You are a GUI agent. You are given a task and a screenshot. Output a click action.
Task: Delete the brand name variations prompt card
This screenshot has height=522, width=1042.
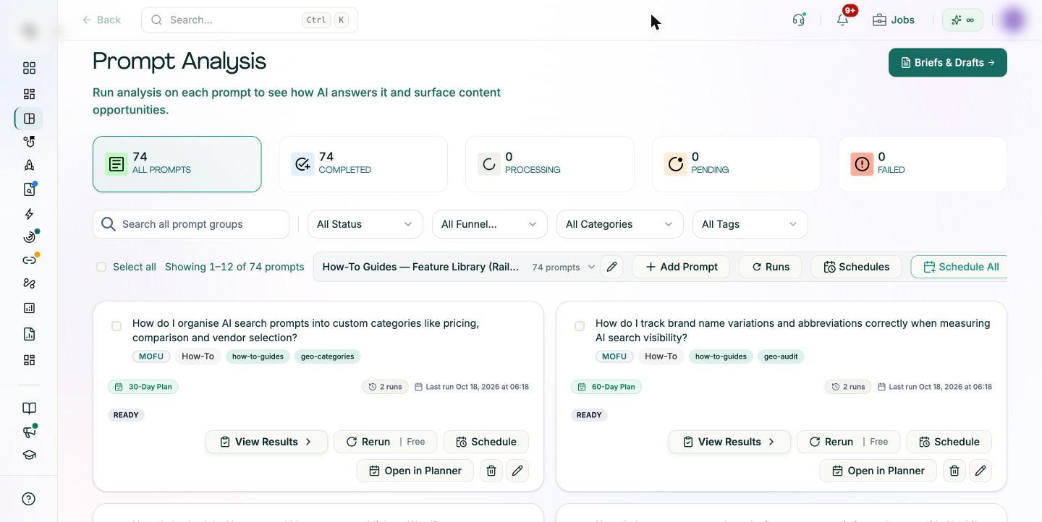pos(954,471)
